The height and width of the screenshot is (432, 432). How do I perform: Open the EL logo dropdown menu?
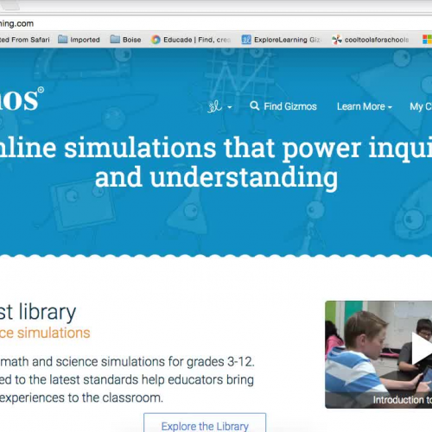[x=219, y=106]
